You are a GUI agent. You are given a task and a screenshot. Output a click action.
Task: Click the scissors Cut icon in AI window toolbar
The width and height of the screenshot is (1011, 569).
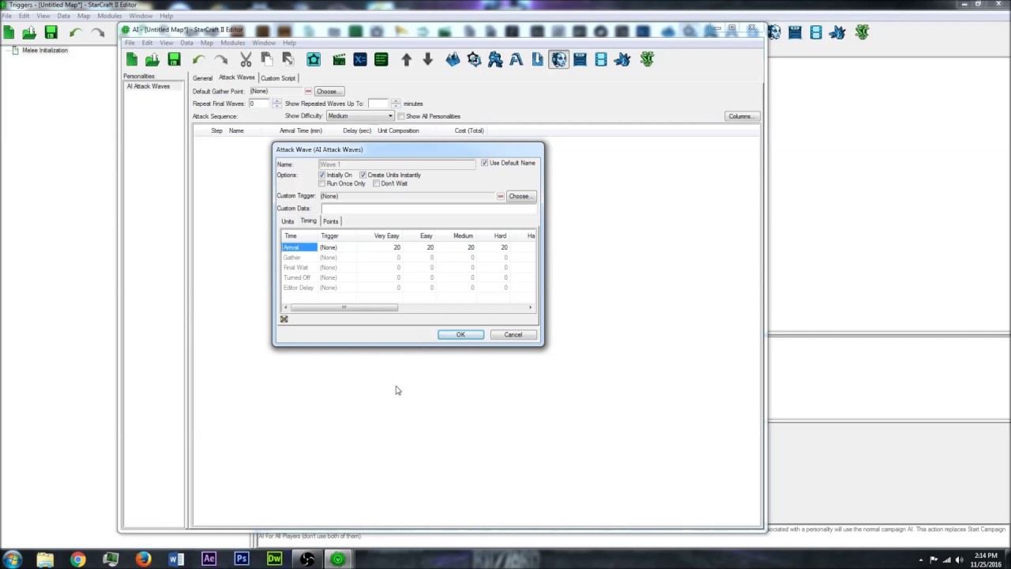click(246, 59)
